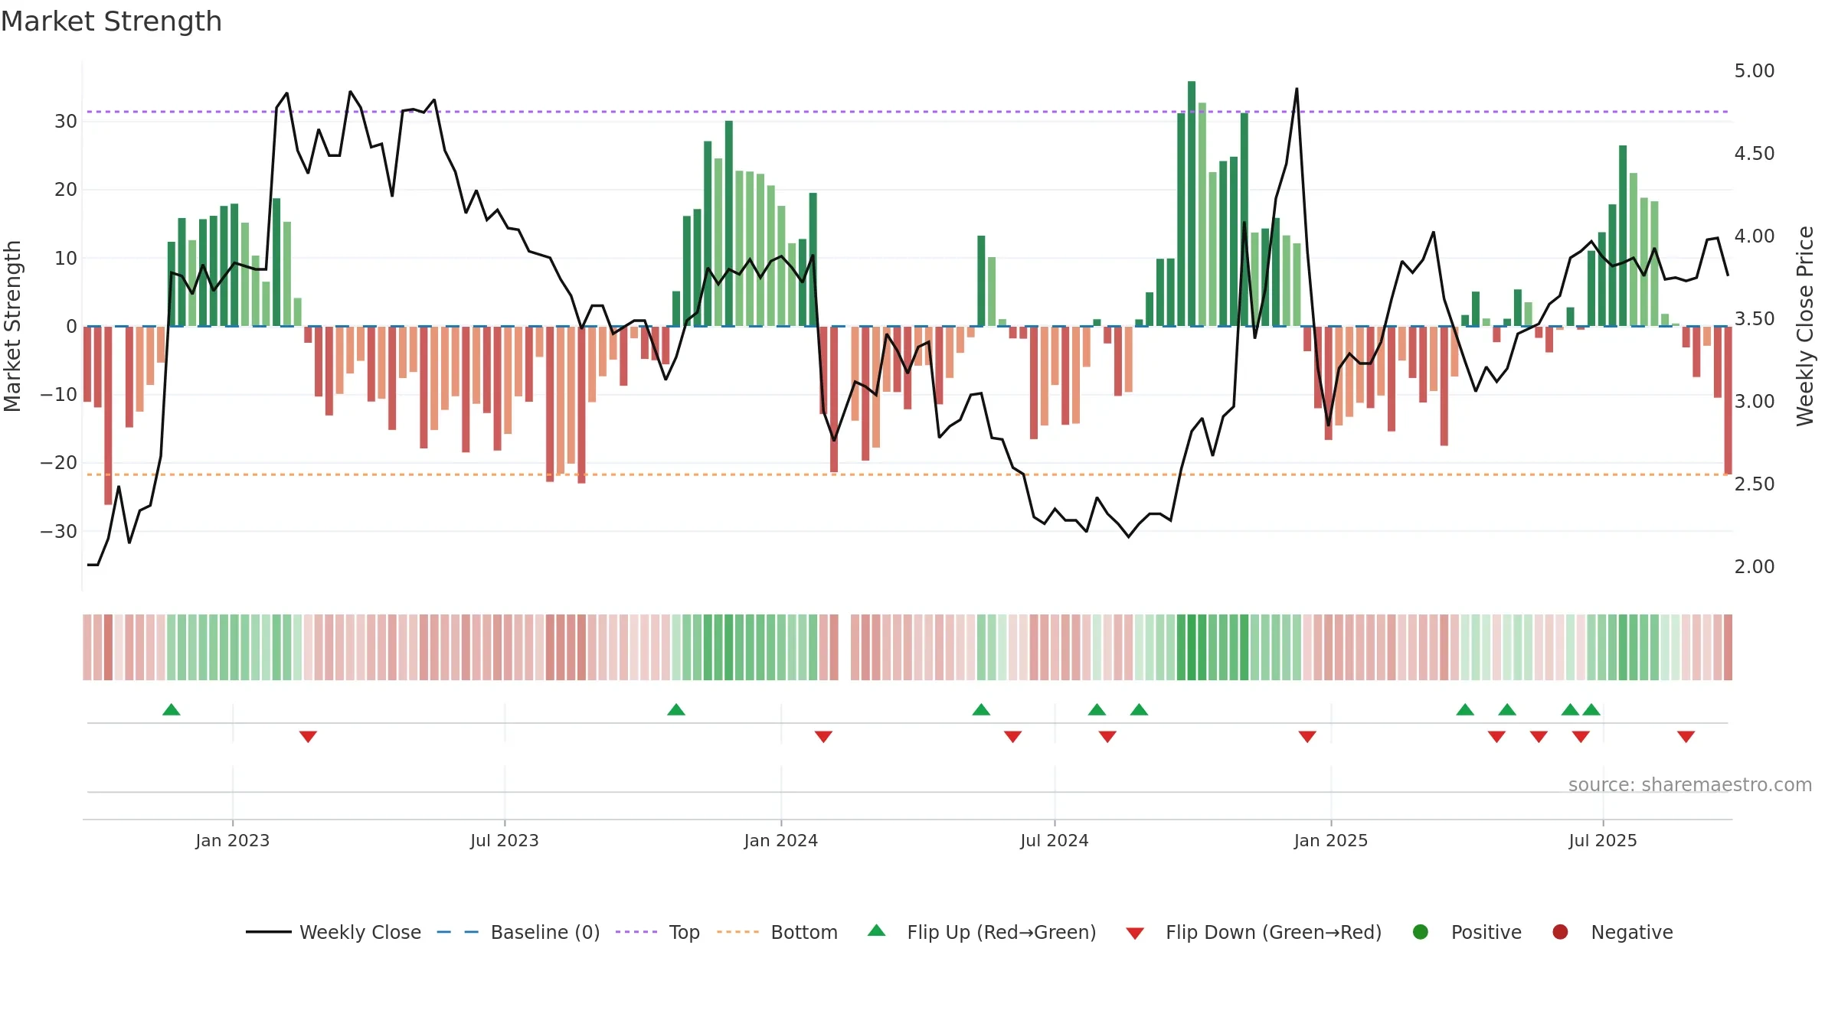
Task: Click the blue dashed Baseline legend icon
Action: [x=457, y=932]
